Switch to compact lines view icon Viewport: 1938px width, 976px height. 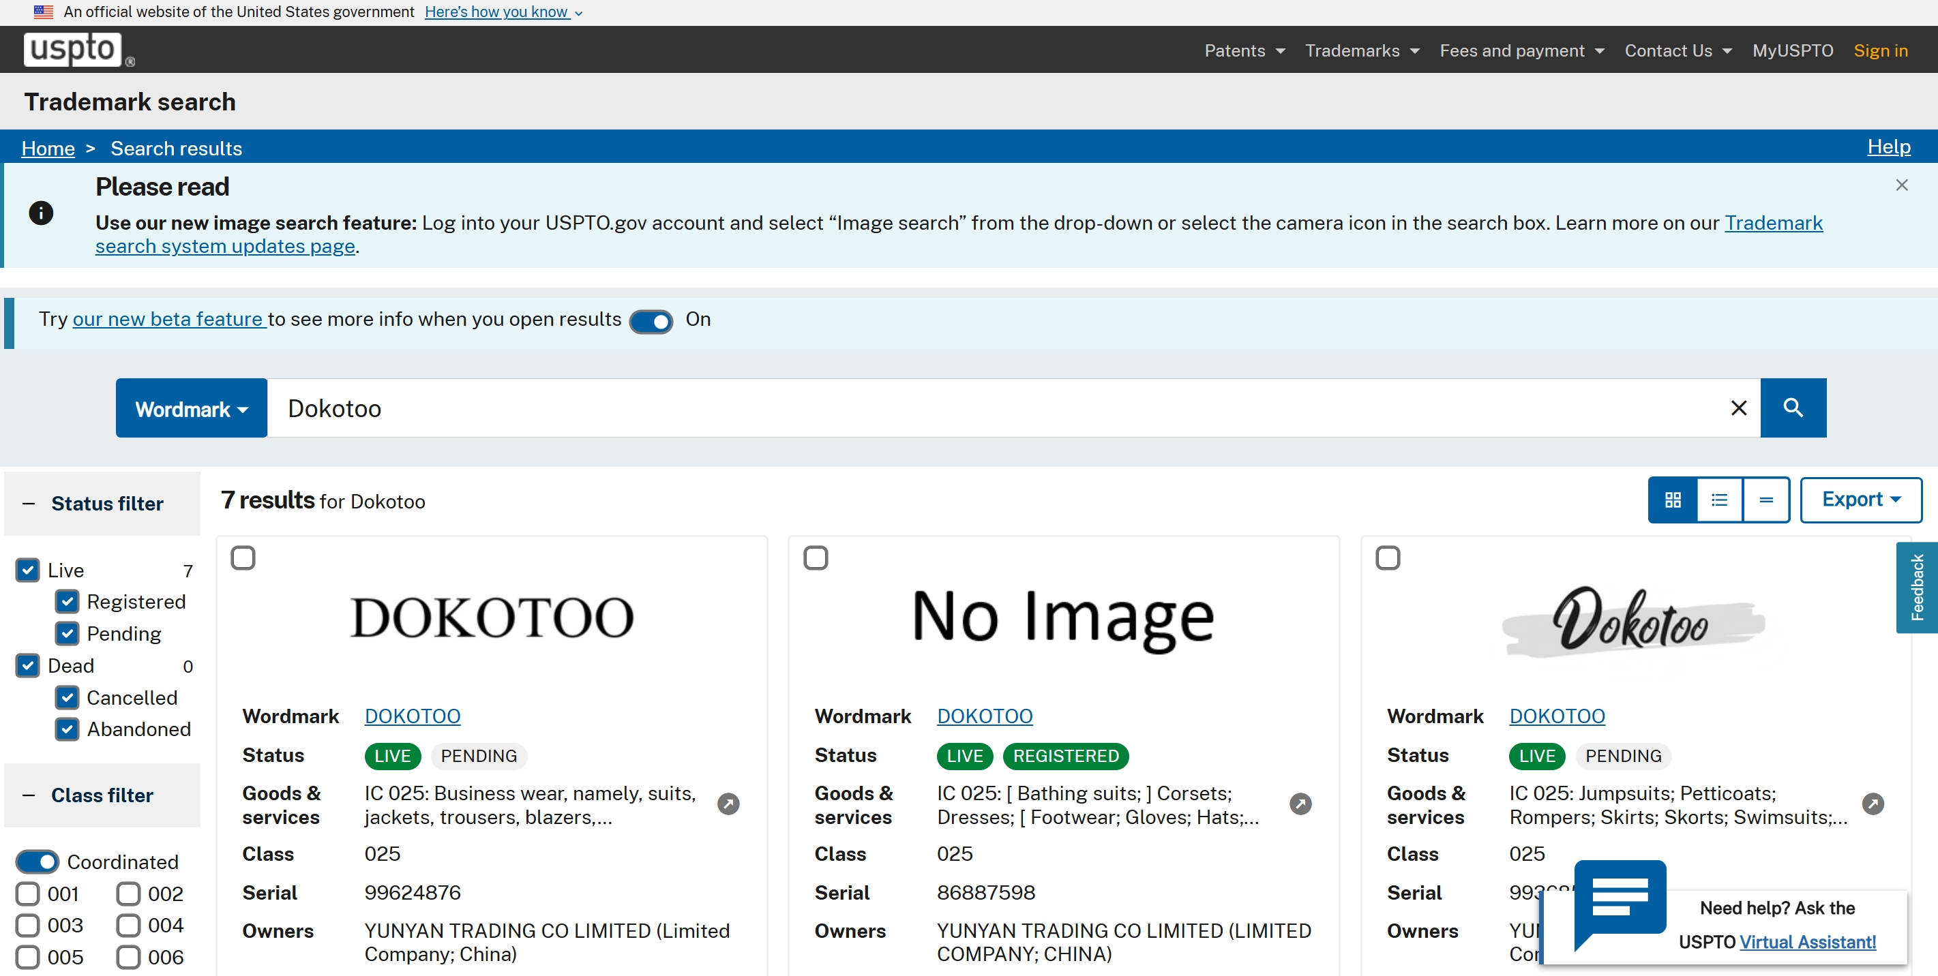(x=1765, y=500)
